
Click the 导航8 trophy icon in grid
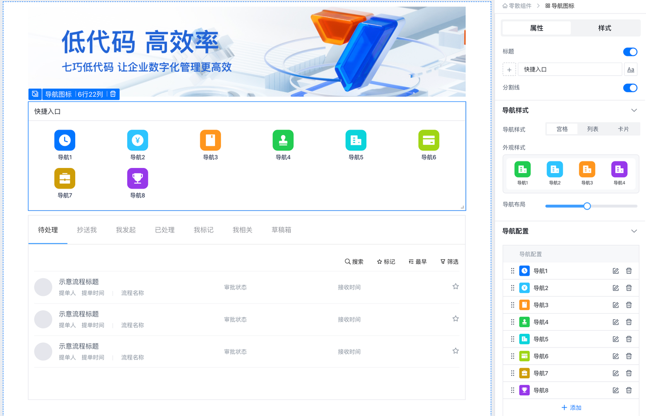pyautogui.click(x=137, y=179)
